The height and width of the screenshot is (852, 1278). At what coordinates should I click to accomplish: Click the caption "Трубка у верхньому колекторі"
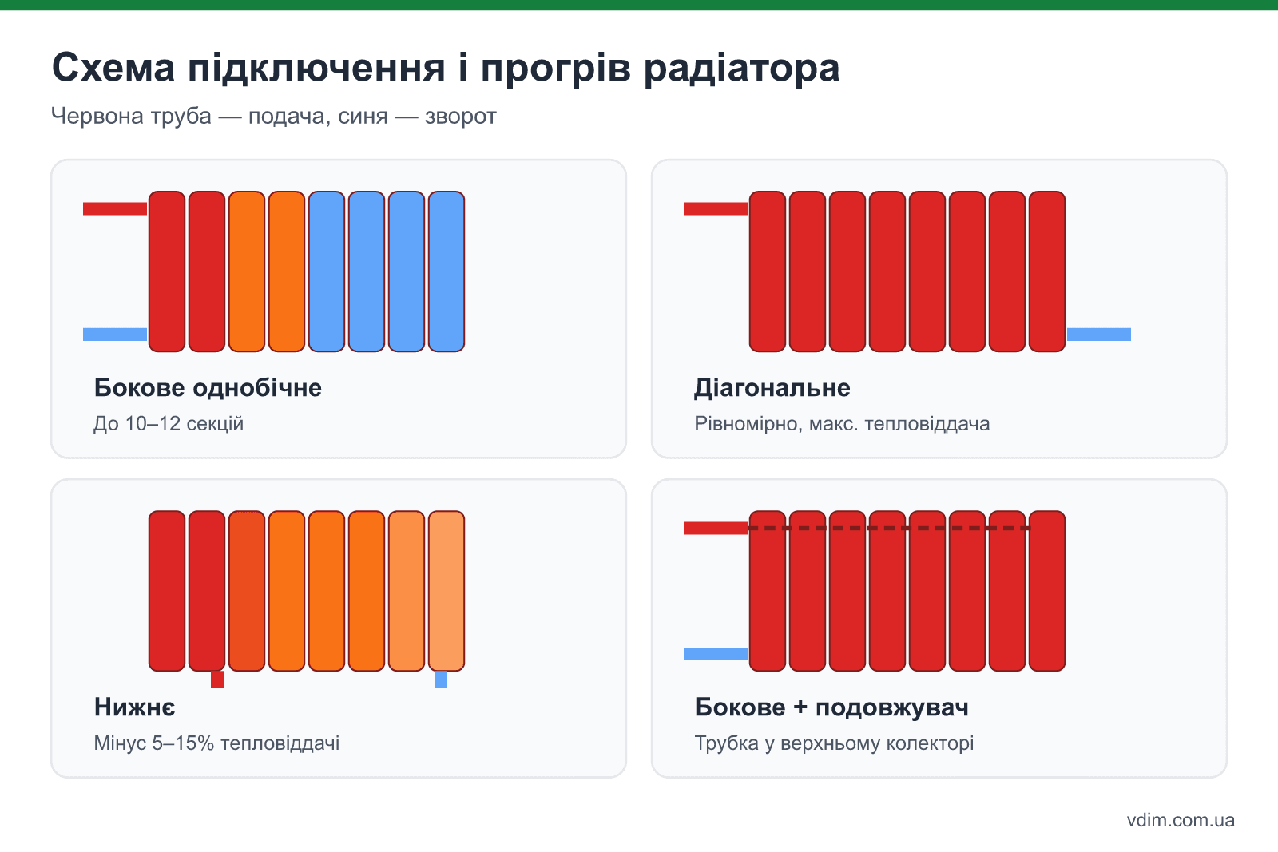point(834,743)
